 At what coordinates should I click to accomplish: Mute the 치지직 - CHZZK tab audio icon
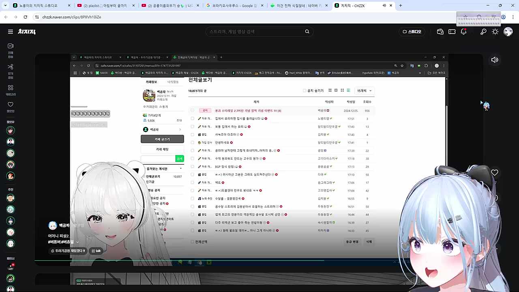coord(384,6)
